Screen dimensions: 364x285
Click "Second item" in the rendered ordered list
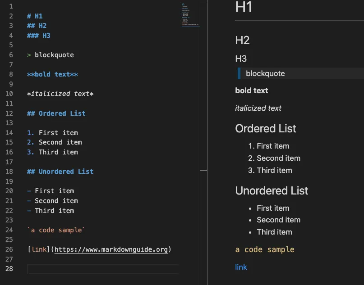[278, 158]
